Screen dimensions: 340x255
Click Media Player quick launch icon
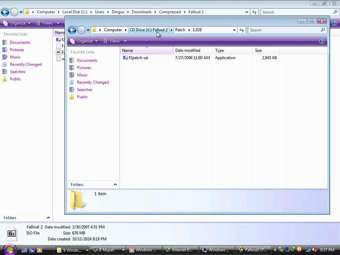[40, 250]
